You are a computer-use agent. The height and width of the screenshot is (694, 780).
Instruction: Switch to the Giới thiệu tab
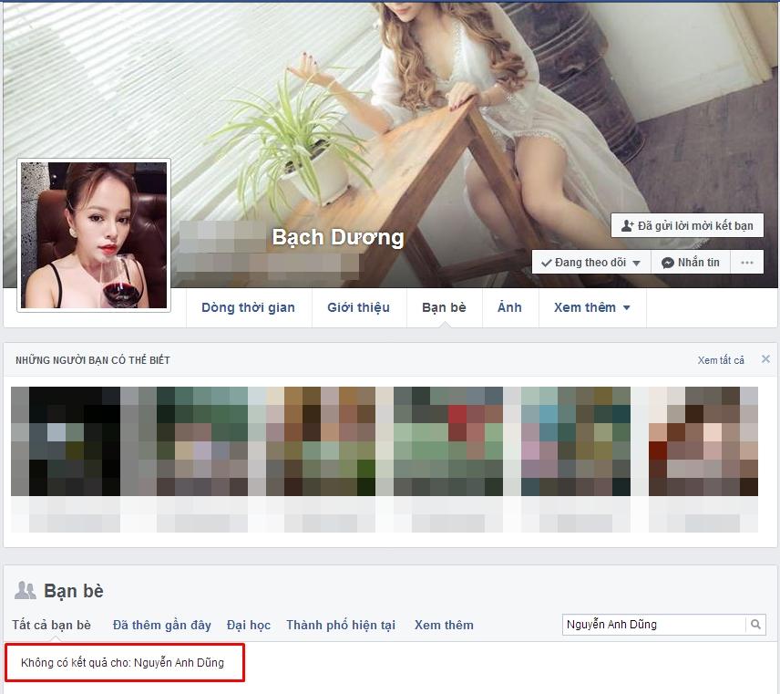point(358,307)
